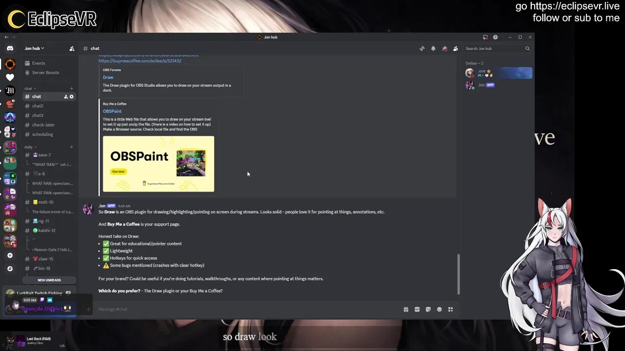Open check-later channel
625x351 pixels.
(48, 125)
